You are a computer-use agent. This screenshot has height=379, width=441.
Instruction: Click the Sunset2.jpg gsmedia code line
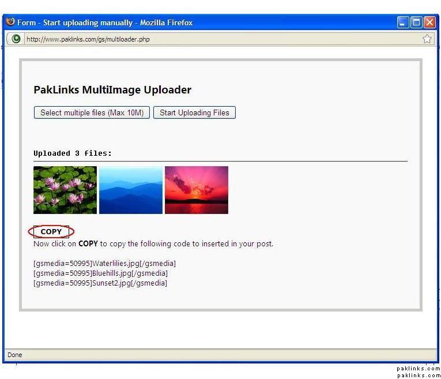tap(100, 283)
